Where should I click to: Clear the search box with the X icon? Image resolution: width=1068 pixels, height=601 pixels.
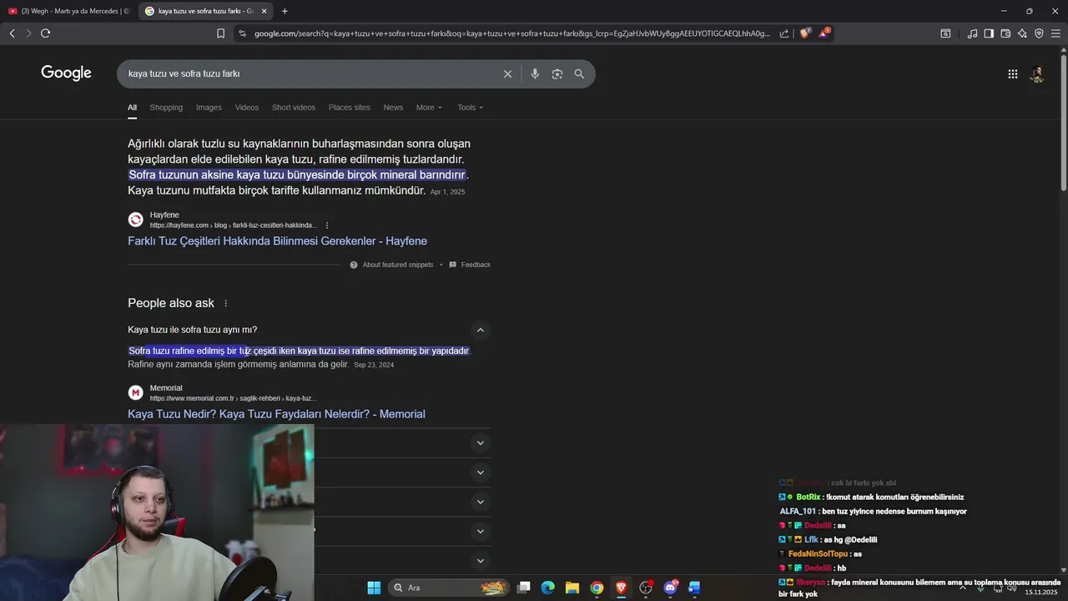click(x=507, y=73)
